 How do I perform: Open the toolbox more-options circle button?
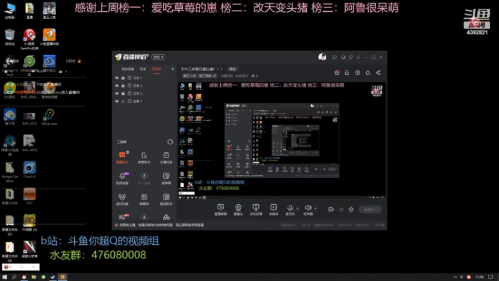(170, 142)
